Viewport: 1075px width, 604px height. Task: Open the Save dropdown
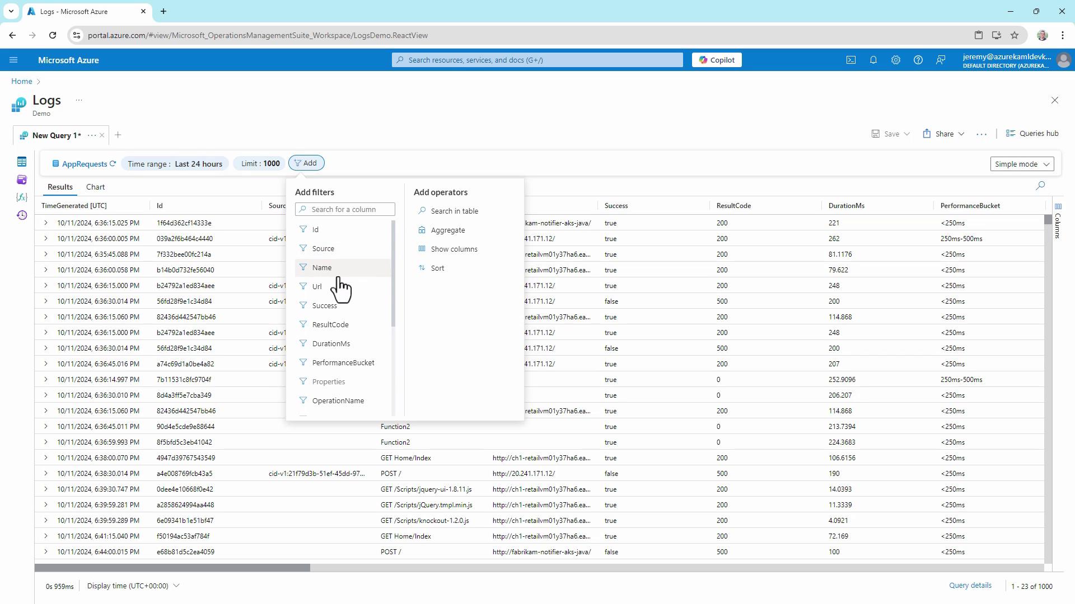point(891,134)
